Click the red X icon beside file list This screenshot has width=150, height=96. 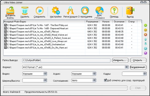point(145,35)
